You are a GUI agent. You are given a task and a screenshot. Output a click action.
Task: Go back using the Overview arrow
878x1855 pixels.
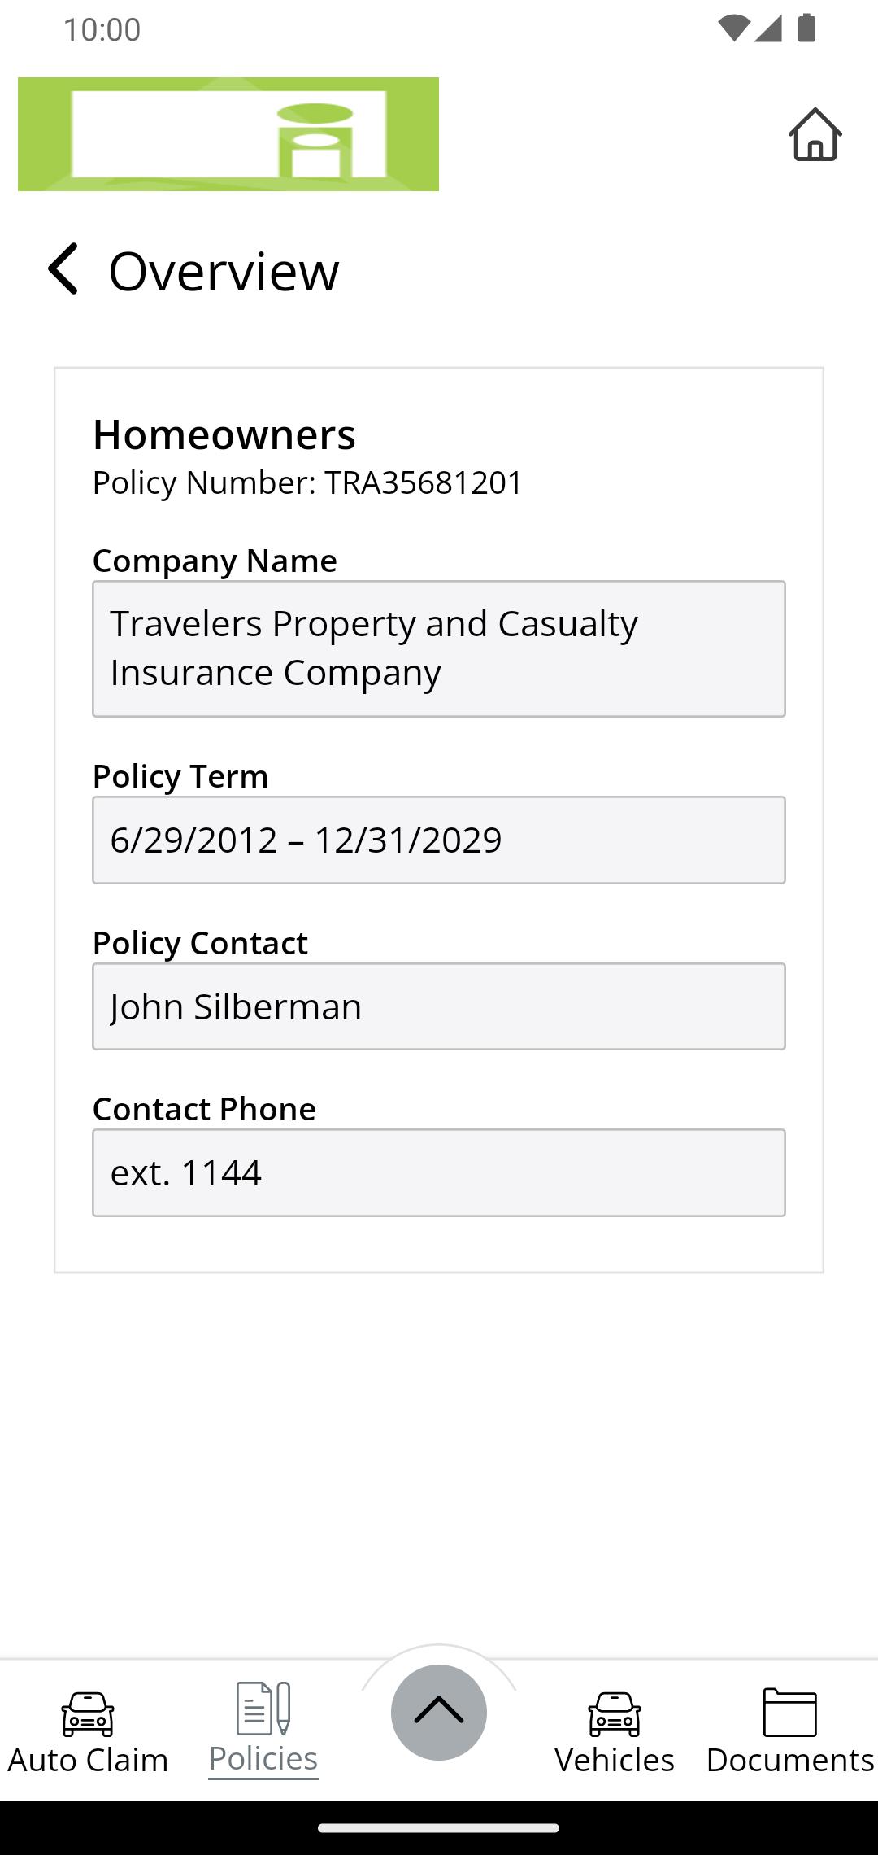point(63,268)
